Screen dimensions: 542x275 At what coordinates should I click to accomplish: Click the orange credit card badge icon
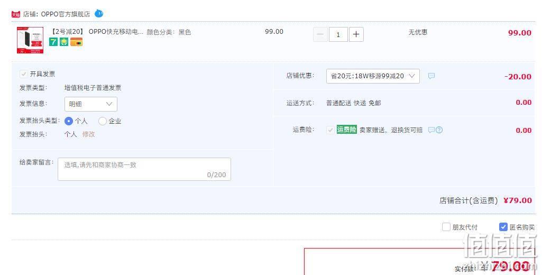[76, 42]
